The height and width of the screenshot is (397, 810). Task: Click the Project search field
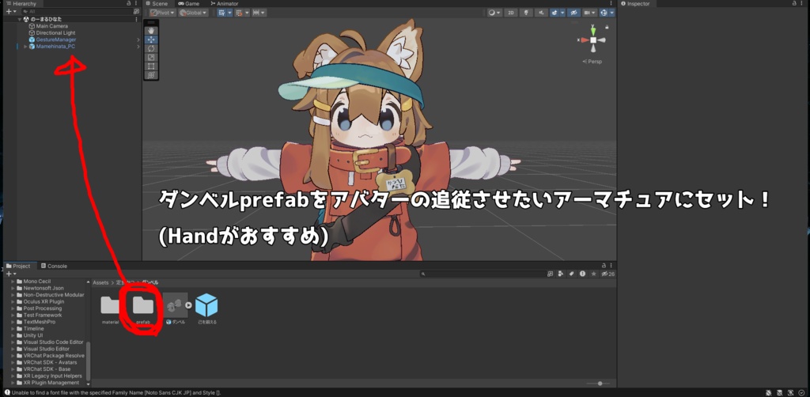point(482,274)
